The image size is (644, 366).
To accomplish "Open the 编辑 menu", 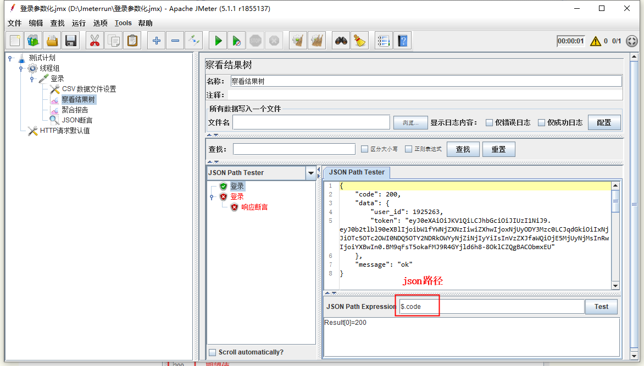I will 36,23.
